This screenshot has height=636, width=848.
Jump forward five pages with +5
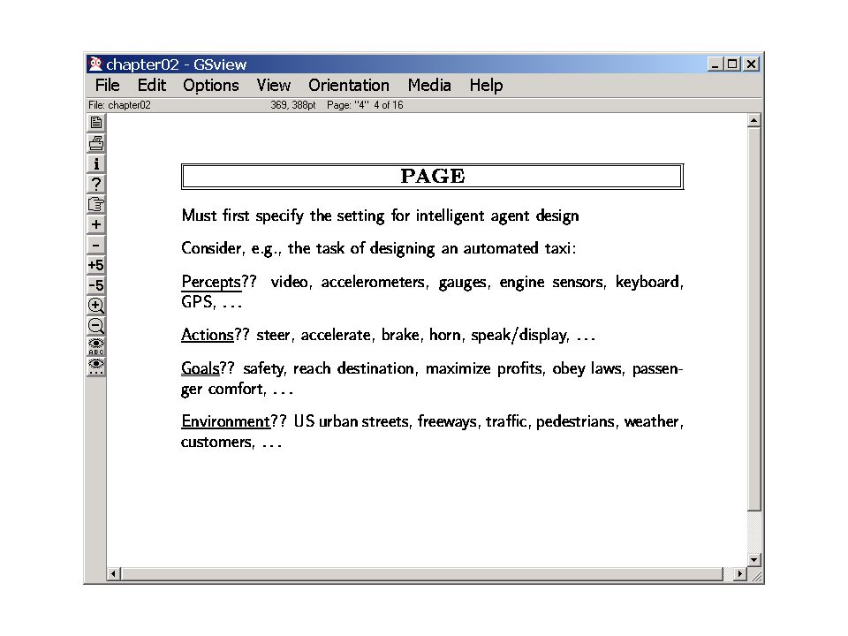point(95,265)
